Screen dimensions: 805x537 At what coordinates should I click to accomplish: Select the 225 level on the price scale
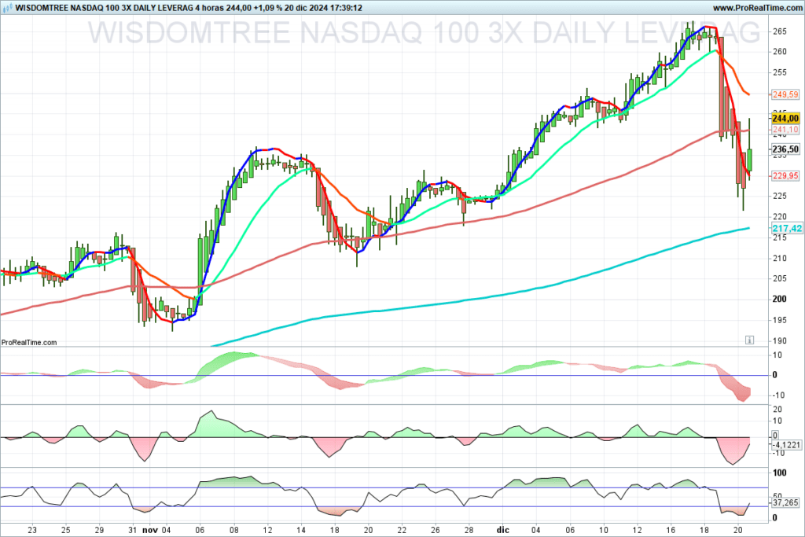(779, 196)
